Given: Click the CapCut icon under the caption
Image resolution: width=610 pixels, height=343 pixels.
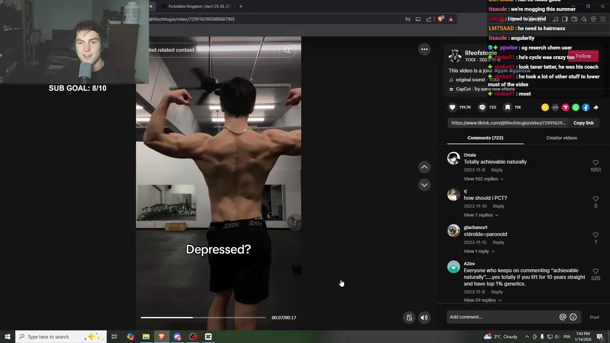Looking at the screenshot, I should [451, 89].
